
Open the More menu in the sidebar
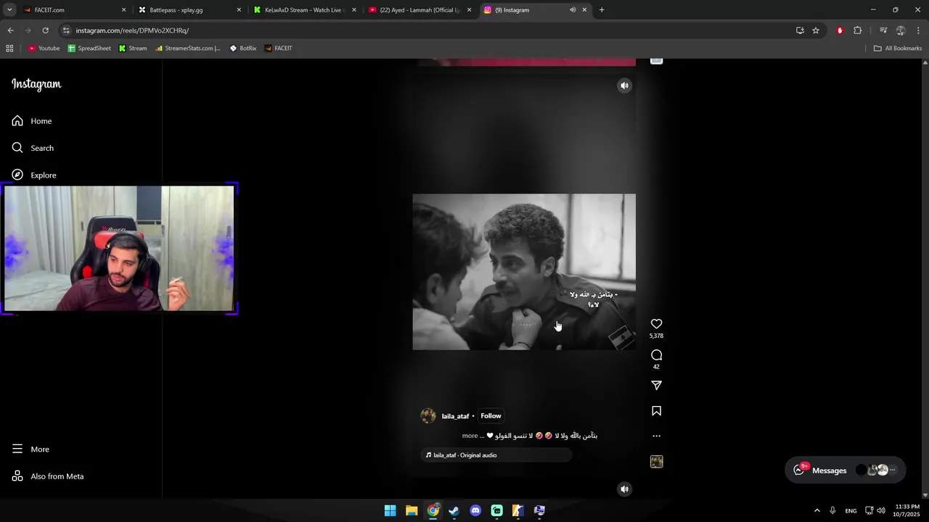[30, 449]
